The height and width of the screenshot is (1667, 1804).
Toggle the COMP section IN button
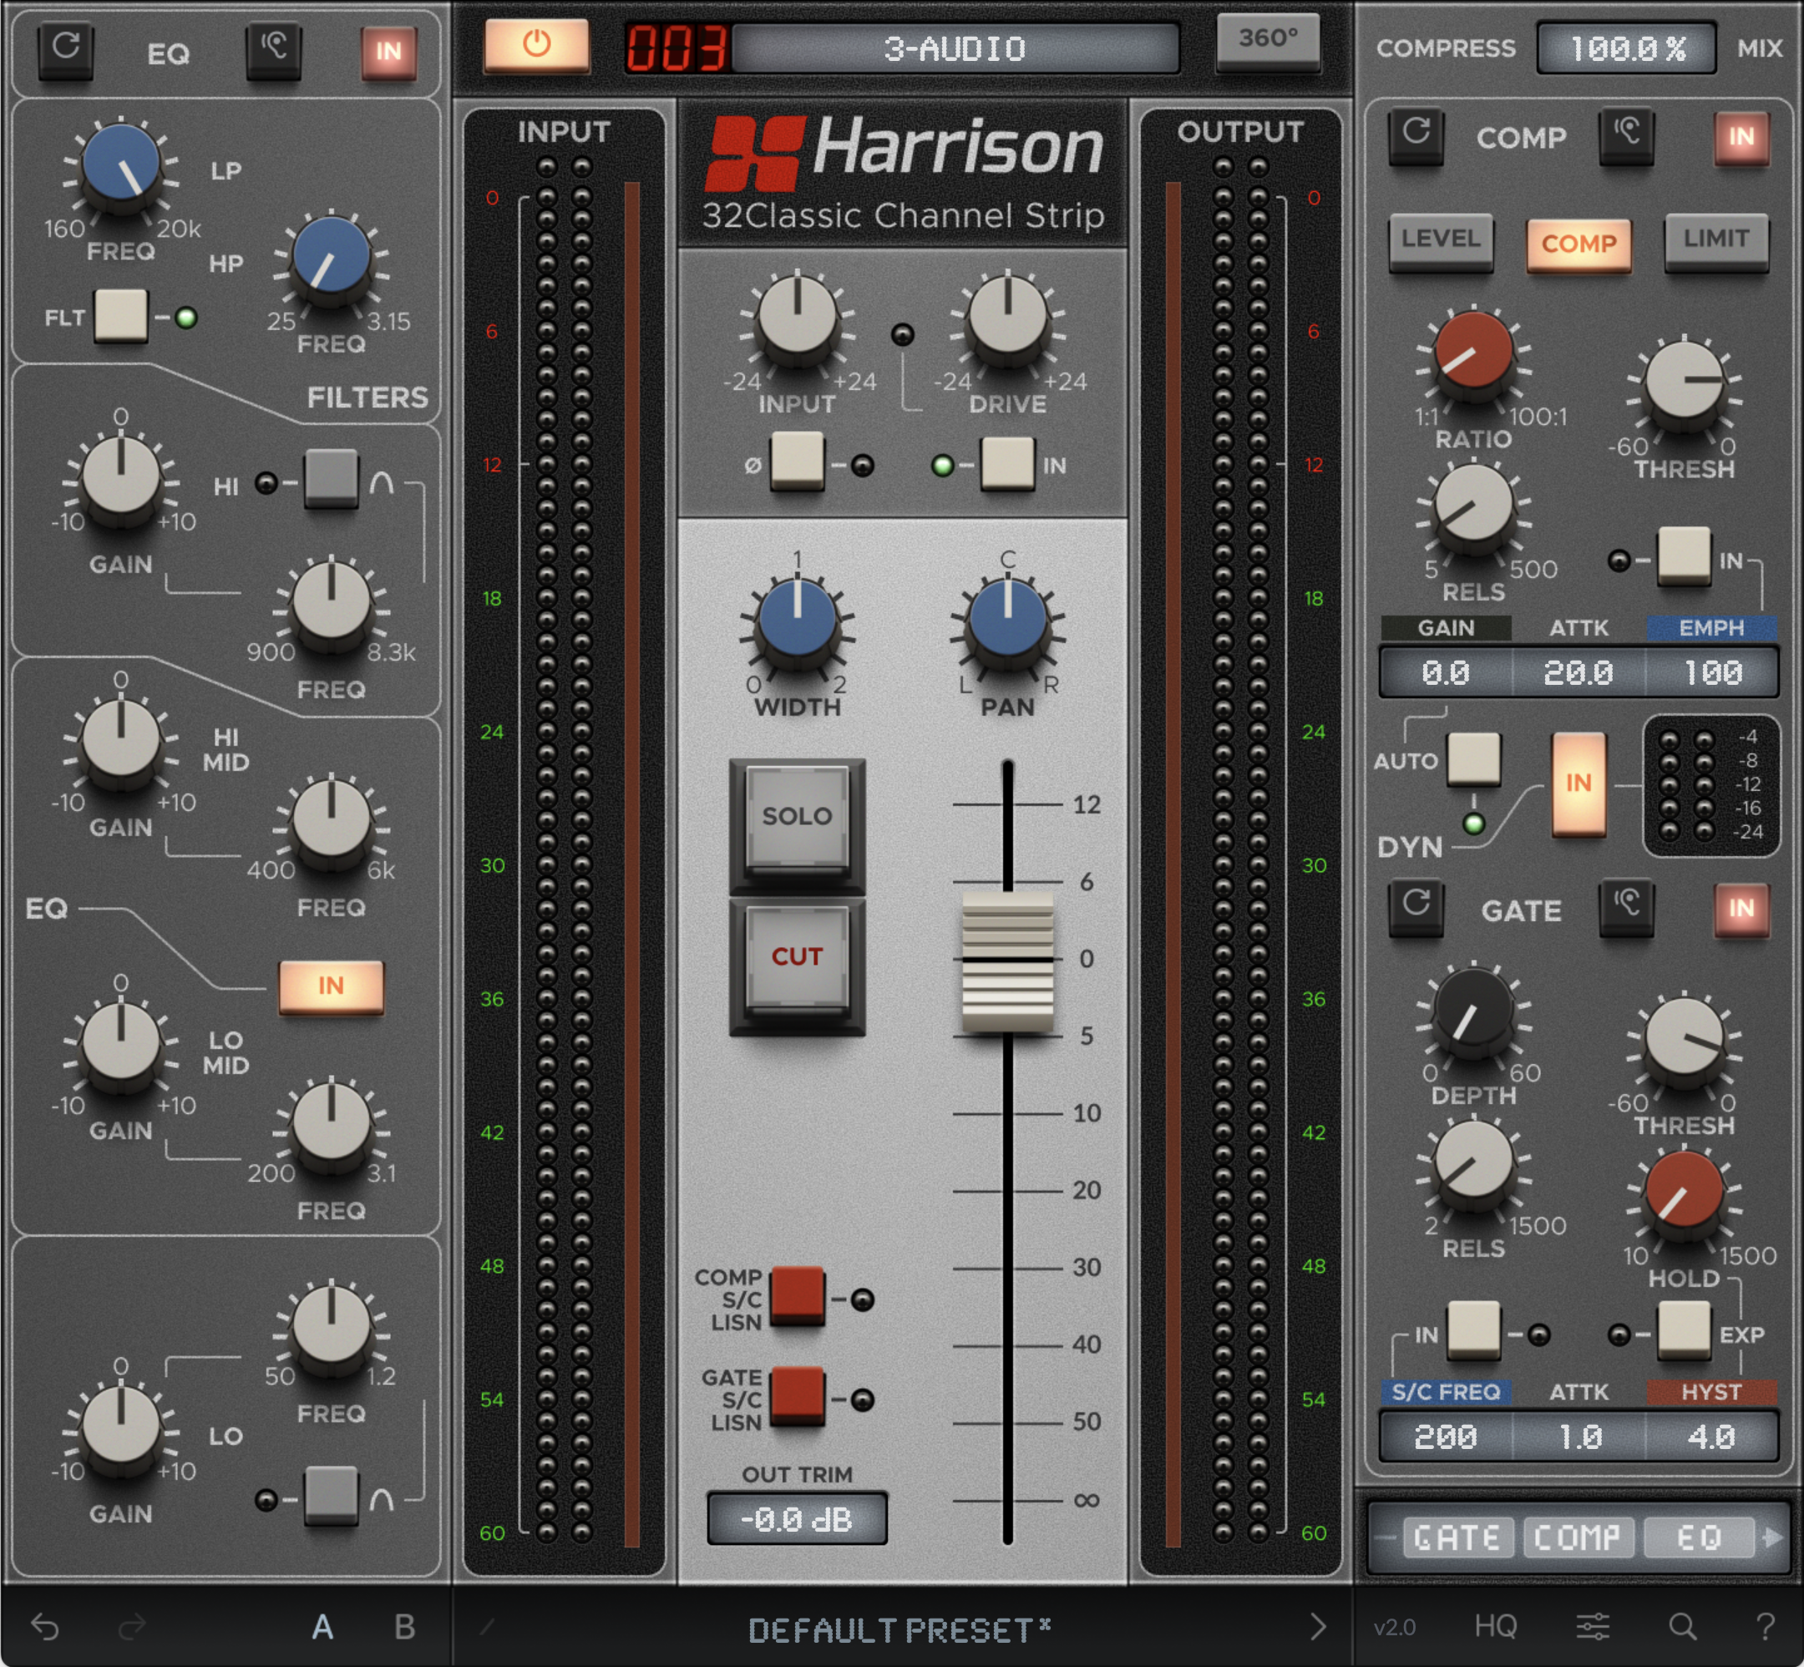coord(1741,137)
